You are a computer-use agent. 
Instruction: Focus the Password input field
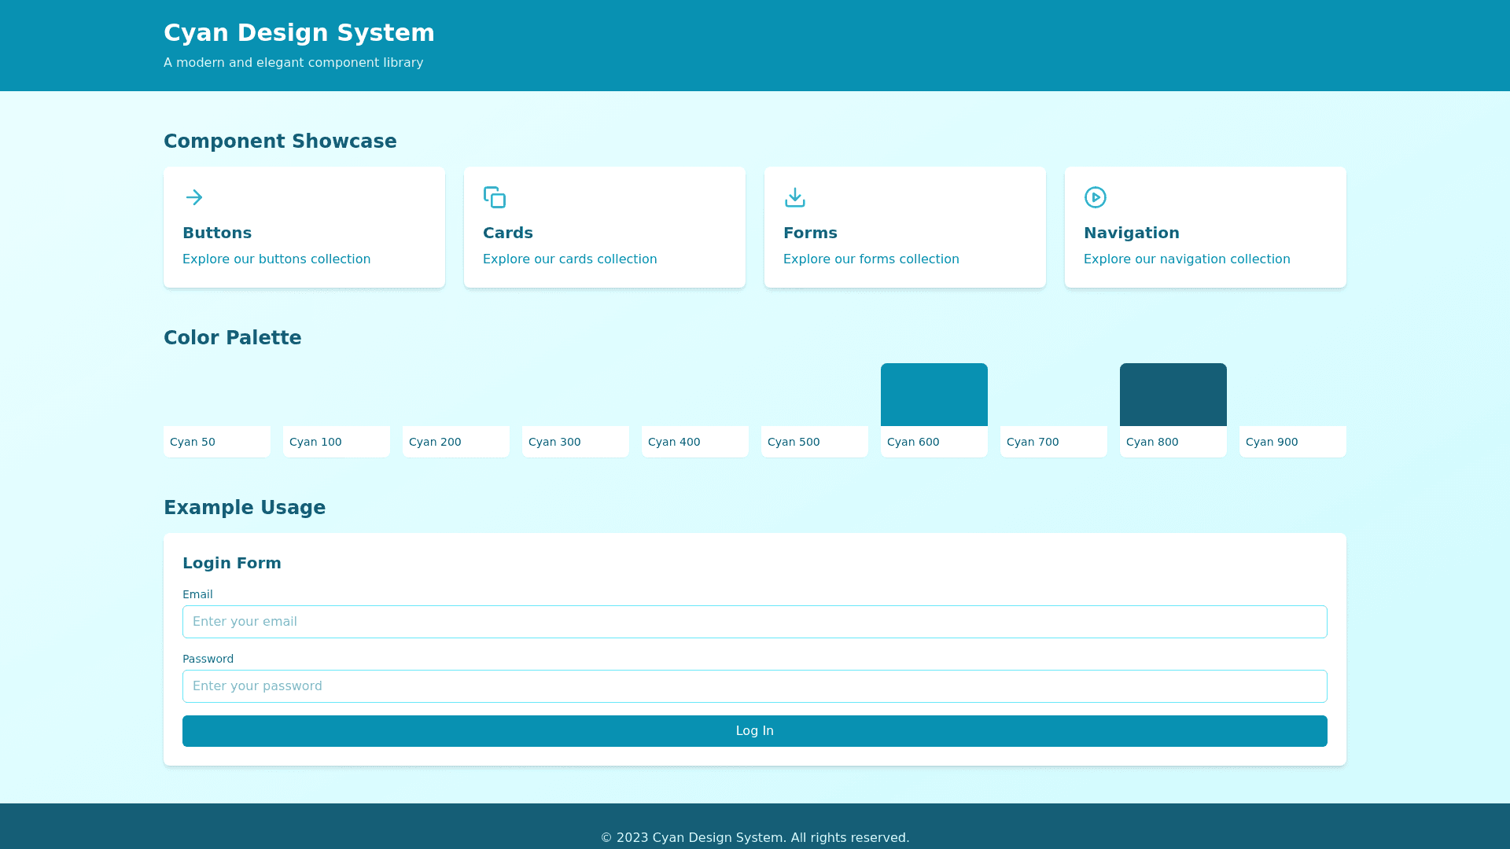pyautogui.click(x=754, y=686)
